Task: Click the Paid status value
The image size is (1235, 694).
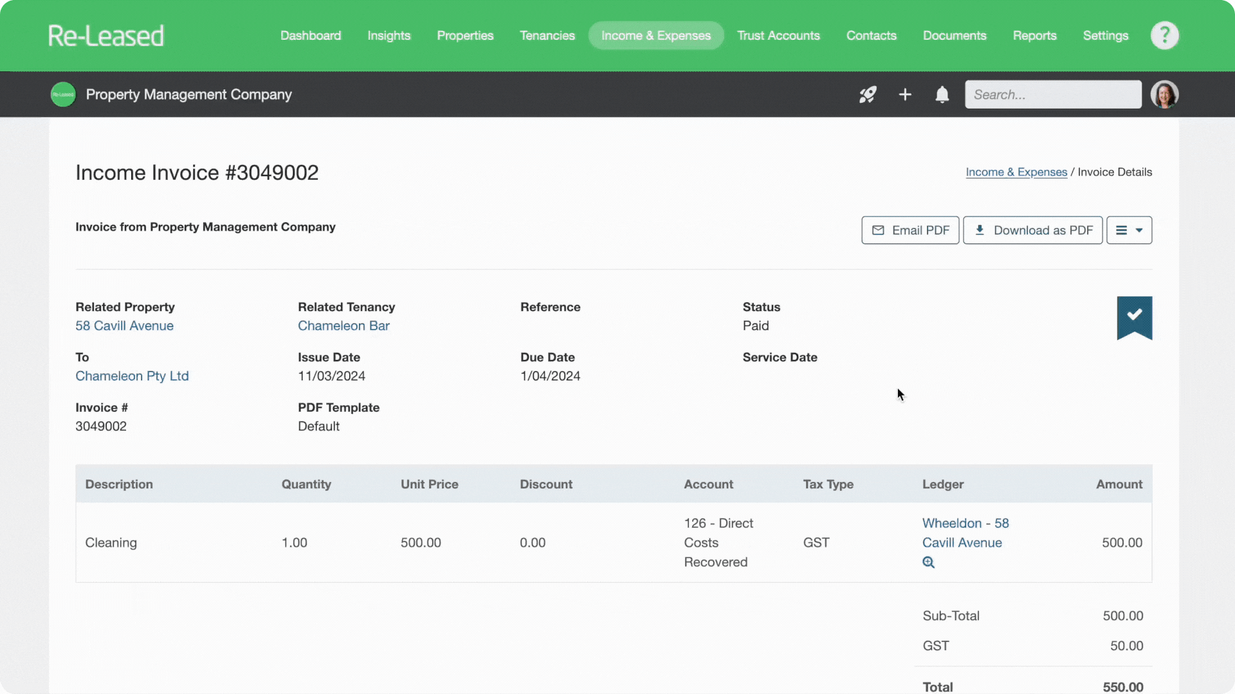Action: (756, 326)
